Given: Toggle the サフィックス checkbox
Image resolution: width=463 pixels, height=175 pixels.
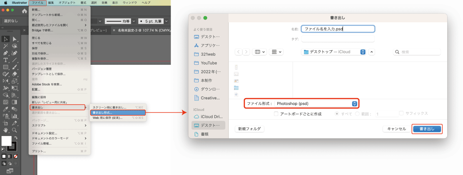Looking at the screenshot, I should pos(402,113).
